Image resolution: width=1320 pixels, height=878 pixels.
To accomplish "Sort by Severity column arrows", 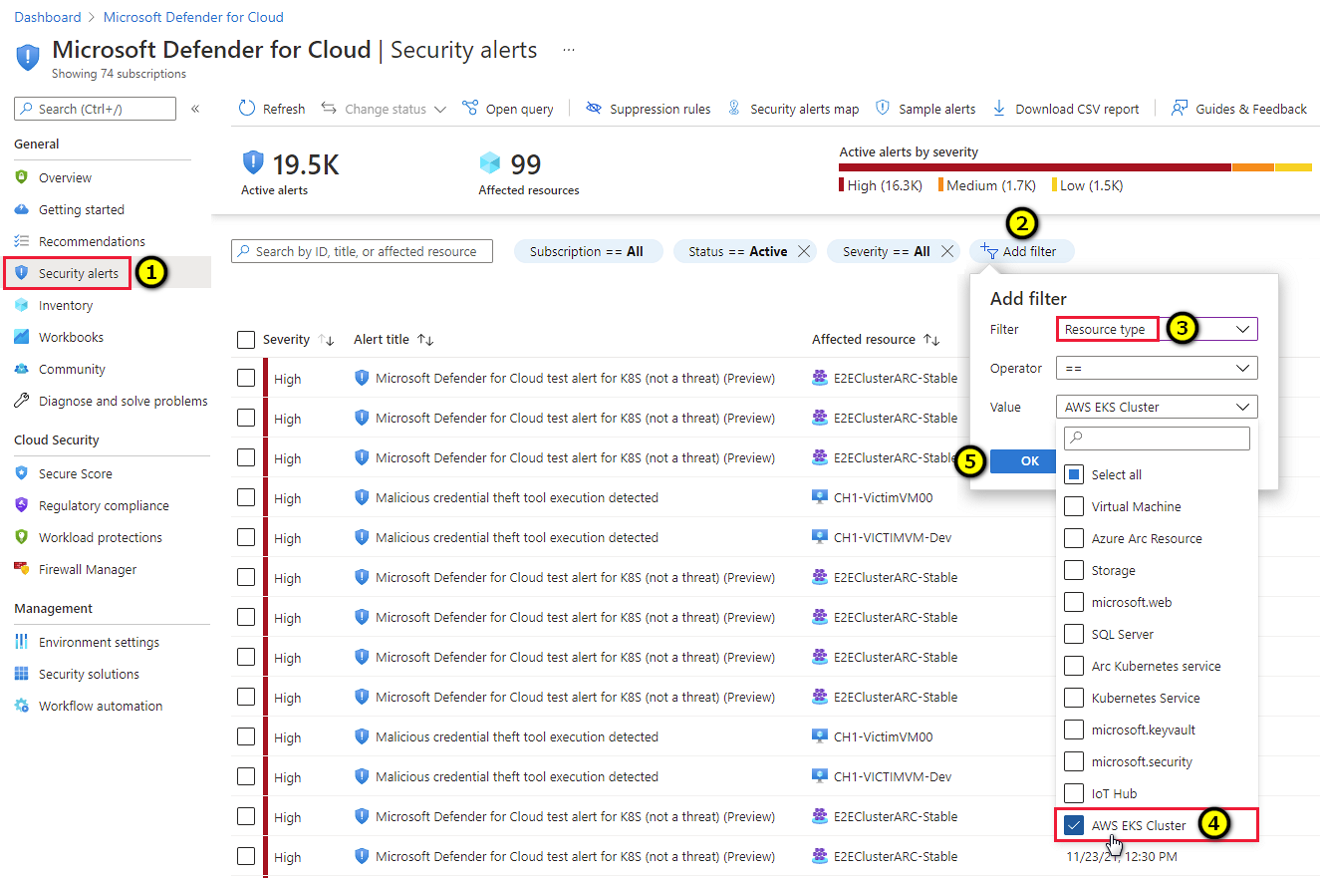I will (326, 340).
